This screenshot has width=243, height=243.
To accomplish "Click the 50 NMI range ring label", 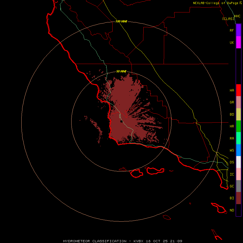I will [121, 72].
